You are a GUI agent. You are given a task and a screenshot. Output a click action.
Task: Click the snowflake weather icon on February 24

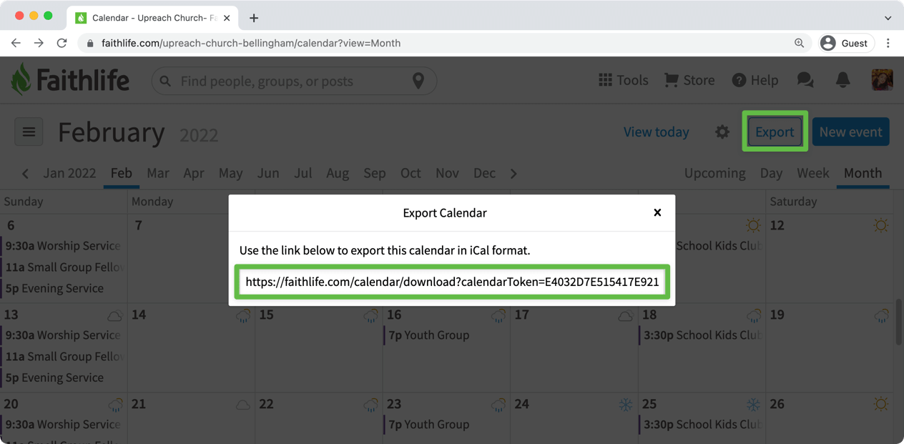point(626,405)
